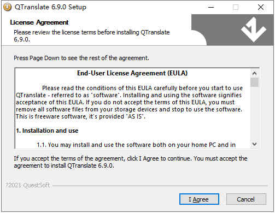
Task: Click the QTranslate arrow logo in header
Action: pos(254,29)
